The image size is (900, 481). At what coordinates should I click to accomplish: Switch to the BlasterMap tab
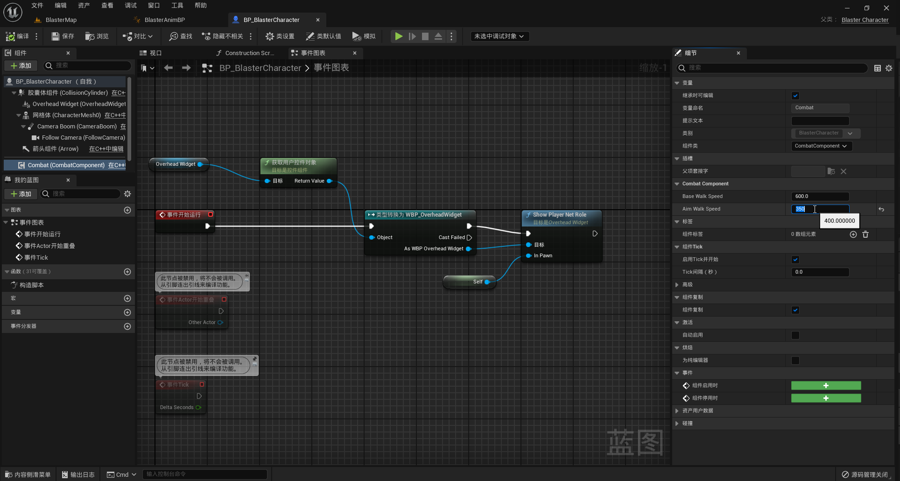[61, 20]
